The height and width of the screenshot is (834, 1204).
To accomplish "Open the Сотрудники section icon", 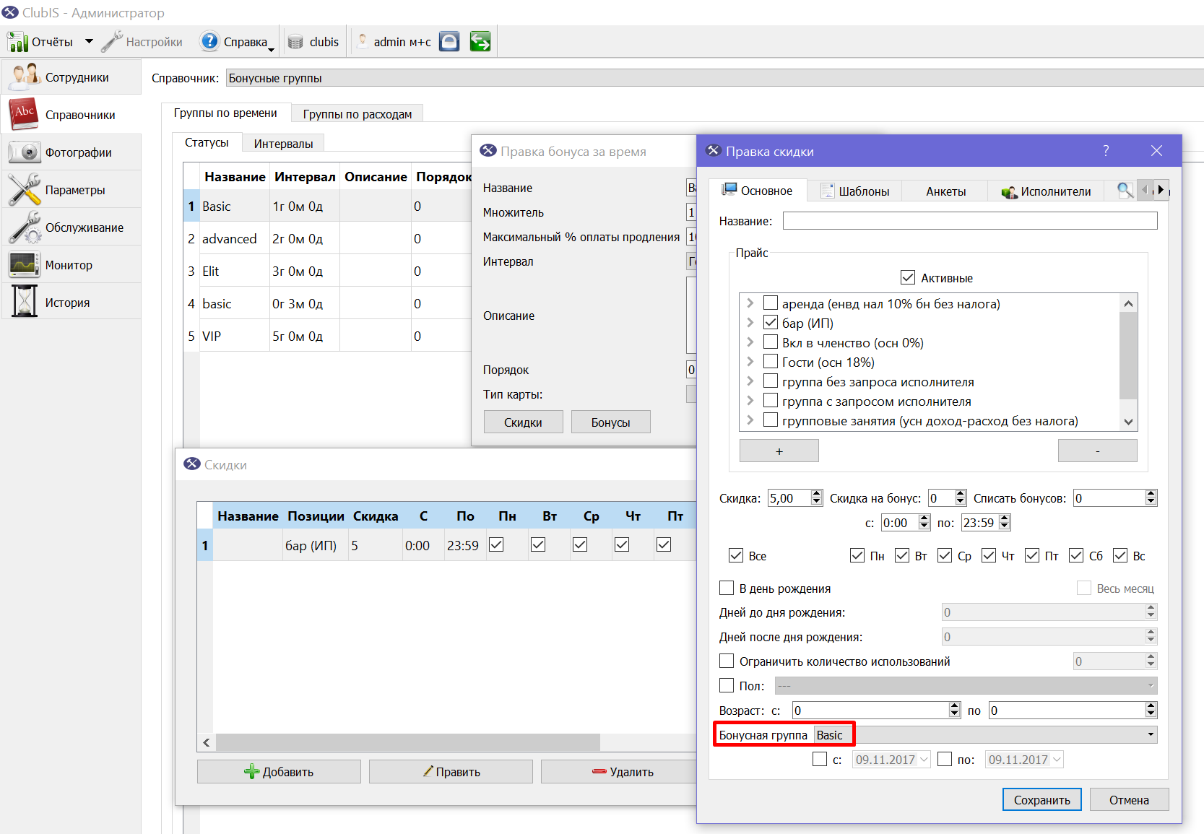I will pyautogui.click(x=25, y=77).
